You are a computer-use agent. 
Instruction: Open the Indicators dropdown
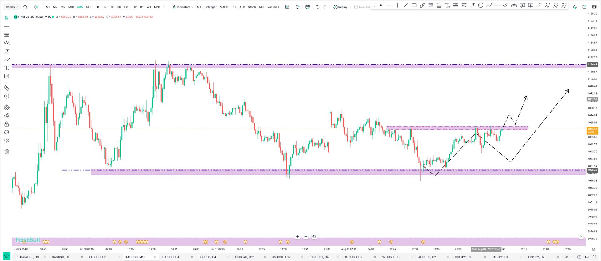(x=183, y=7)
